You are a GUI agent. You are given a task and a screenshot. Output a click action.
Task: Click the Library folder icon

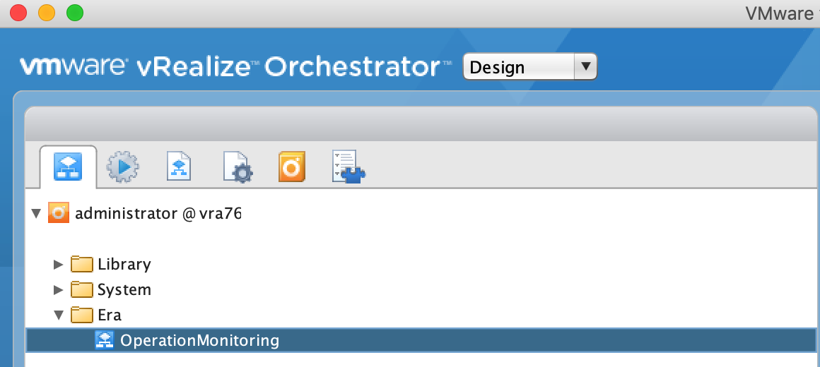pyautogui.click(x=81, y=264)
